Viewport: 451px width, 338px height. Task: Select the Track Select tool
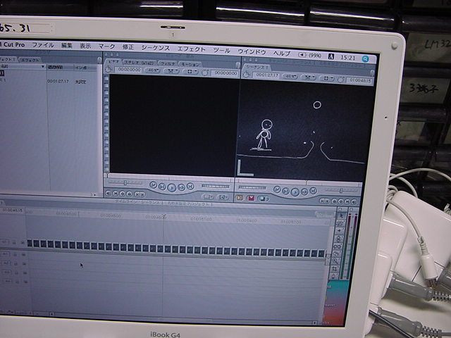[x=340, y=230]
